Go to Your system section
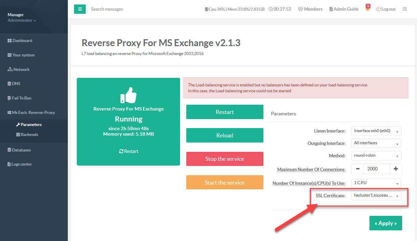The width and height of the screenshot is (417, 241). [x=21, y=55]
